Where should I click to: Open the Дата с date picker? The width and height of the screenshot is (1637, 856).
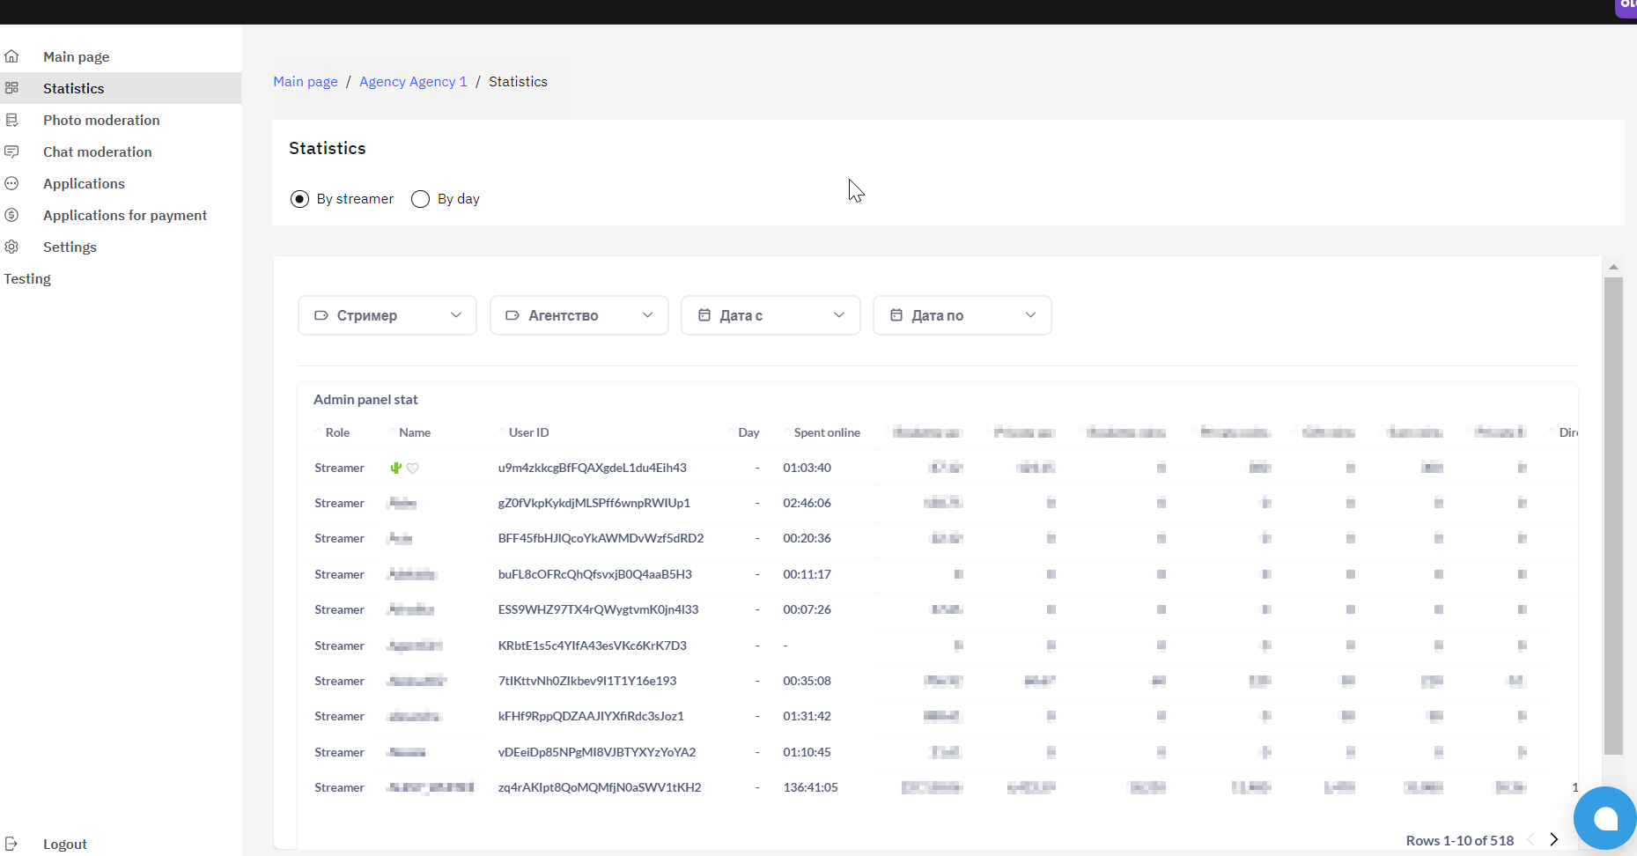click(771, 315)
